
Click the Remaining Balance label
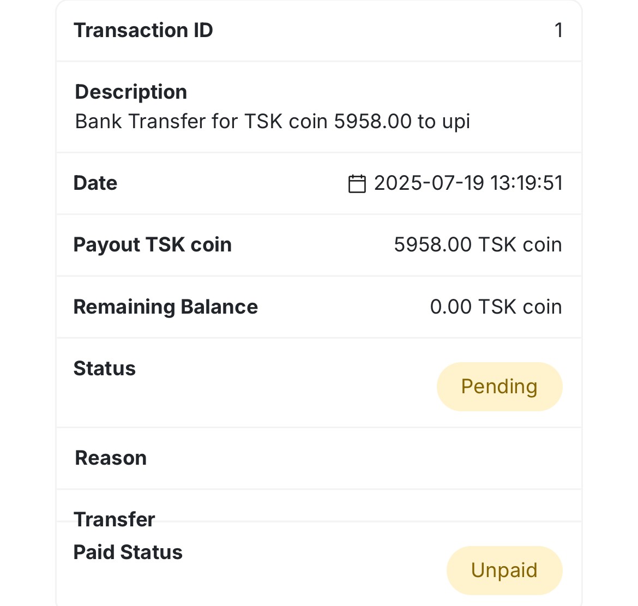point(165,307)
